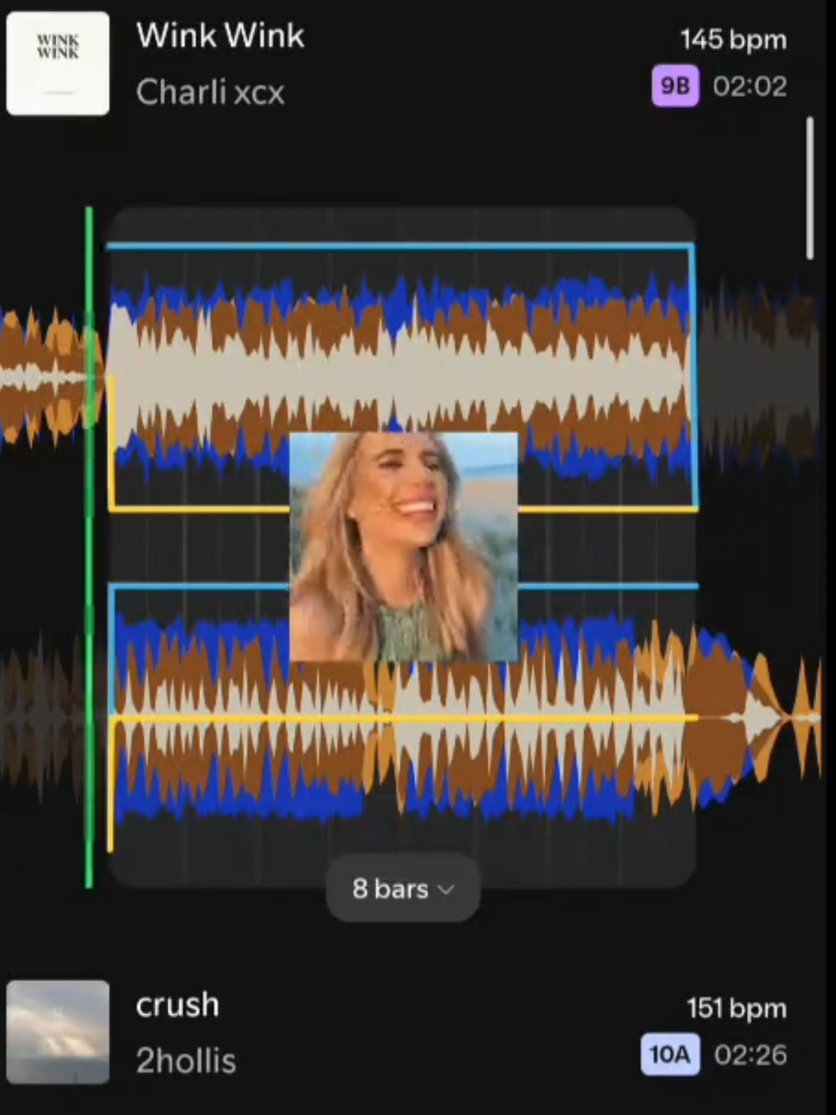Click the smiling woman photo overlay
The image size is (836, 1115).
click(403, 547)
